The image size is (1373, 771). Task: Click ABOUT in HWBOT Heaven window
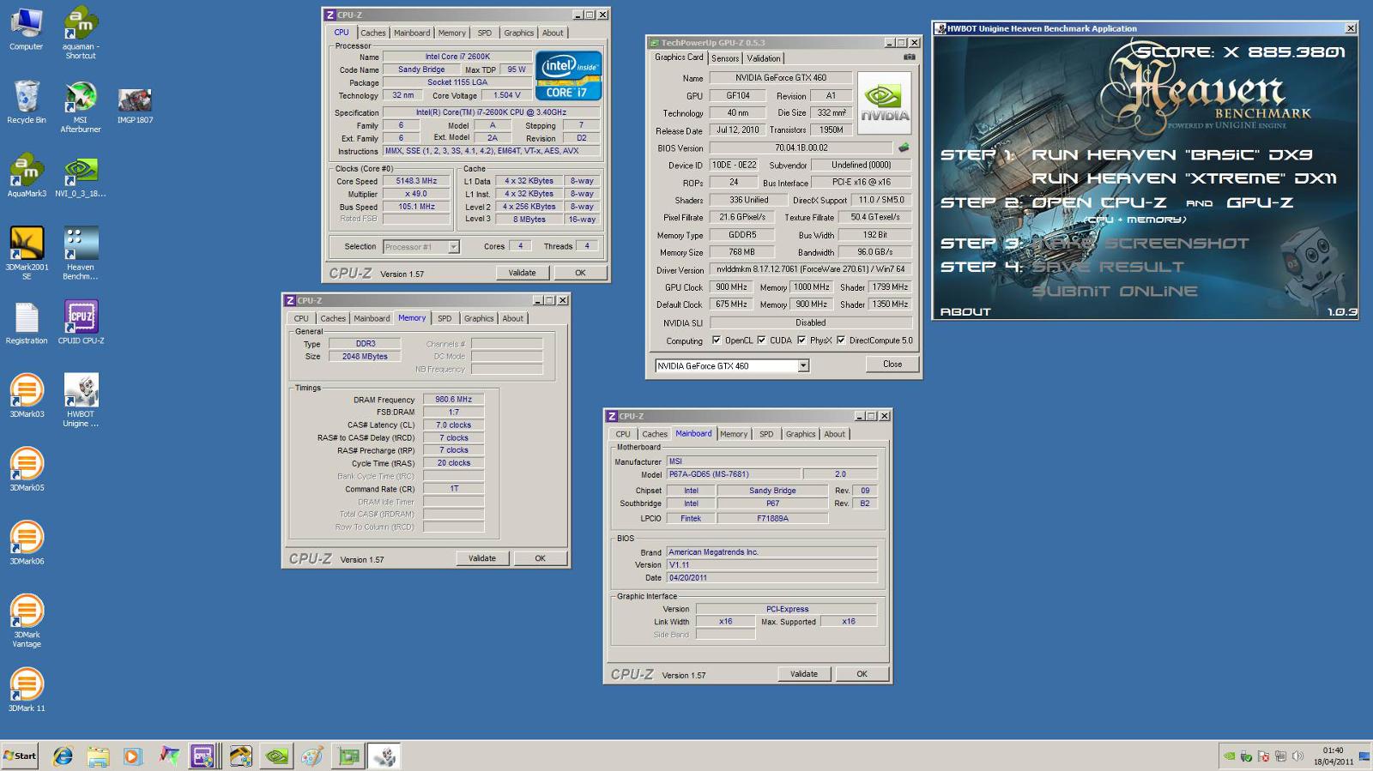(x=965, y=312)
